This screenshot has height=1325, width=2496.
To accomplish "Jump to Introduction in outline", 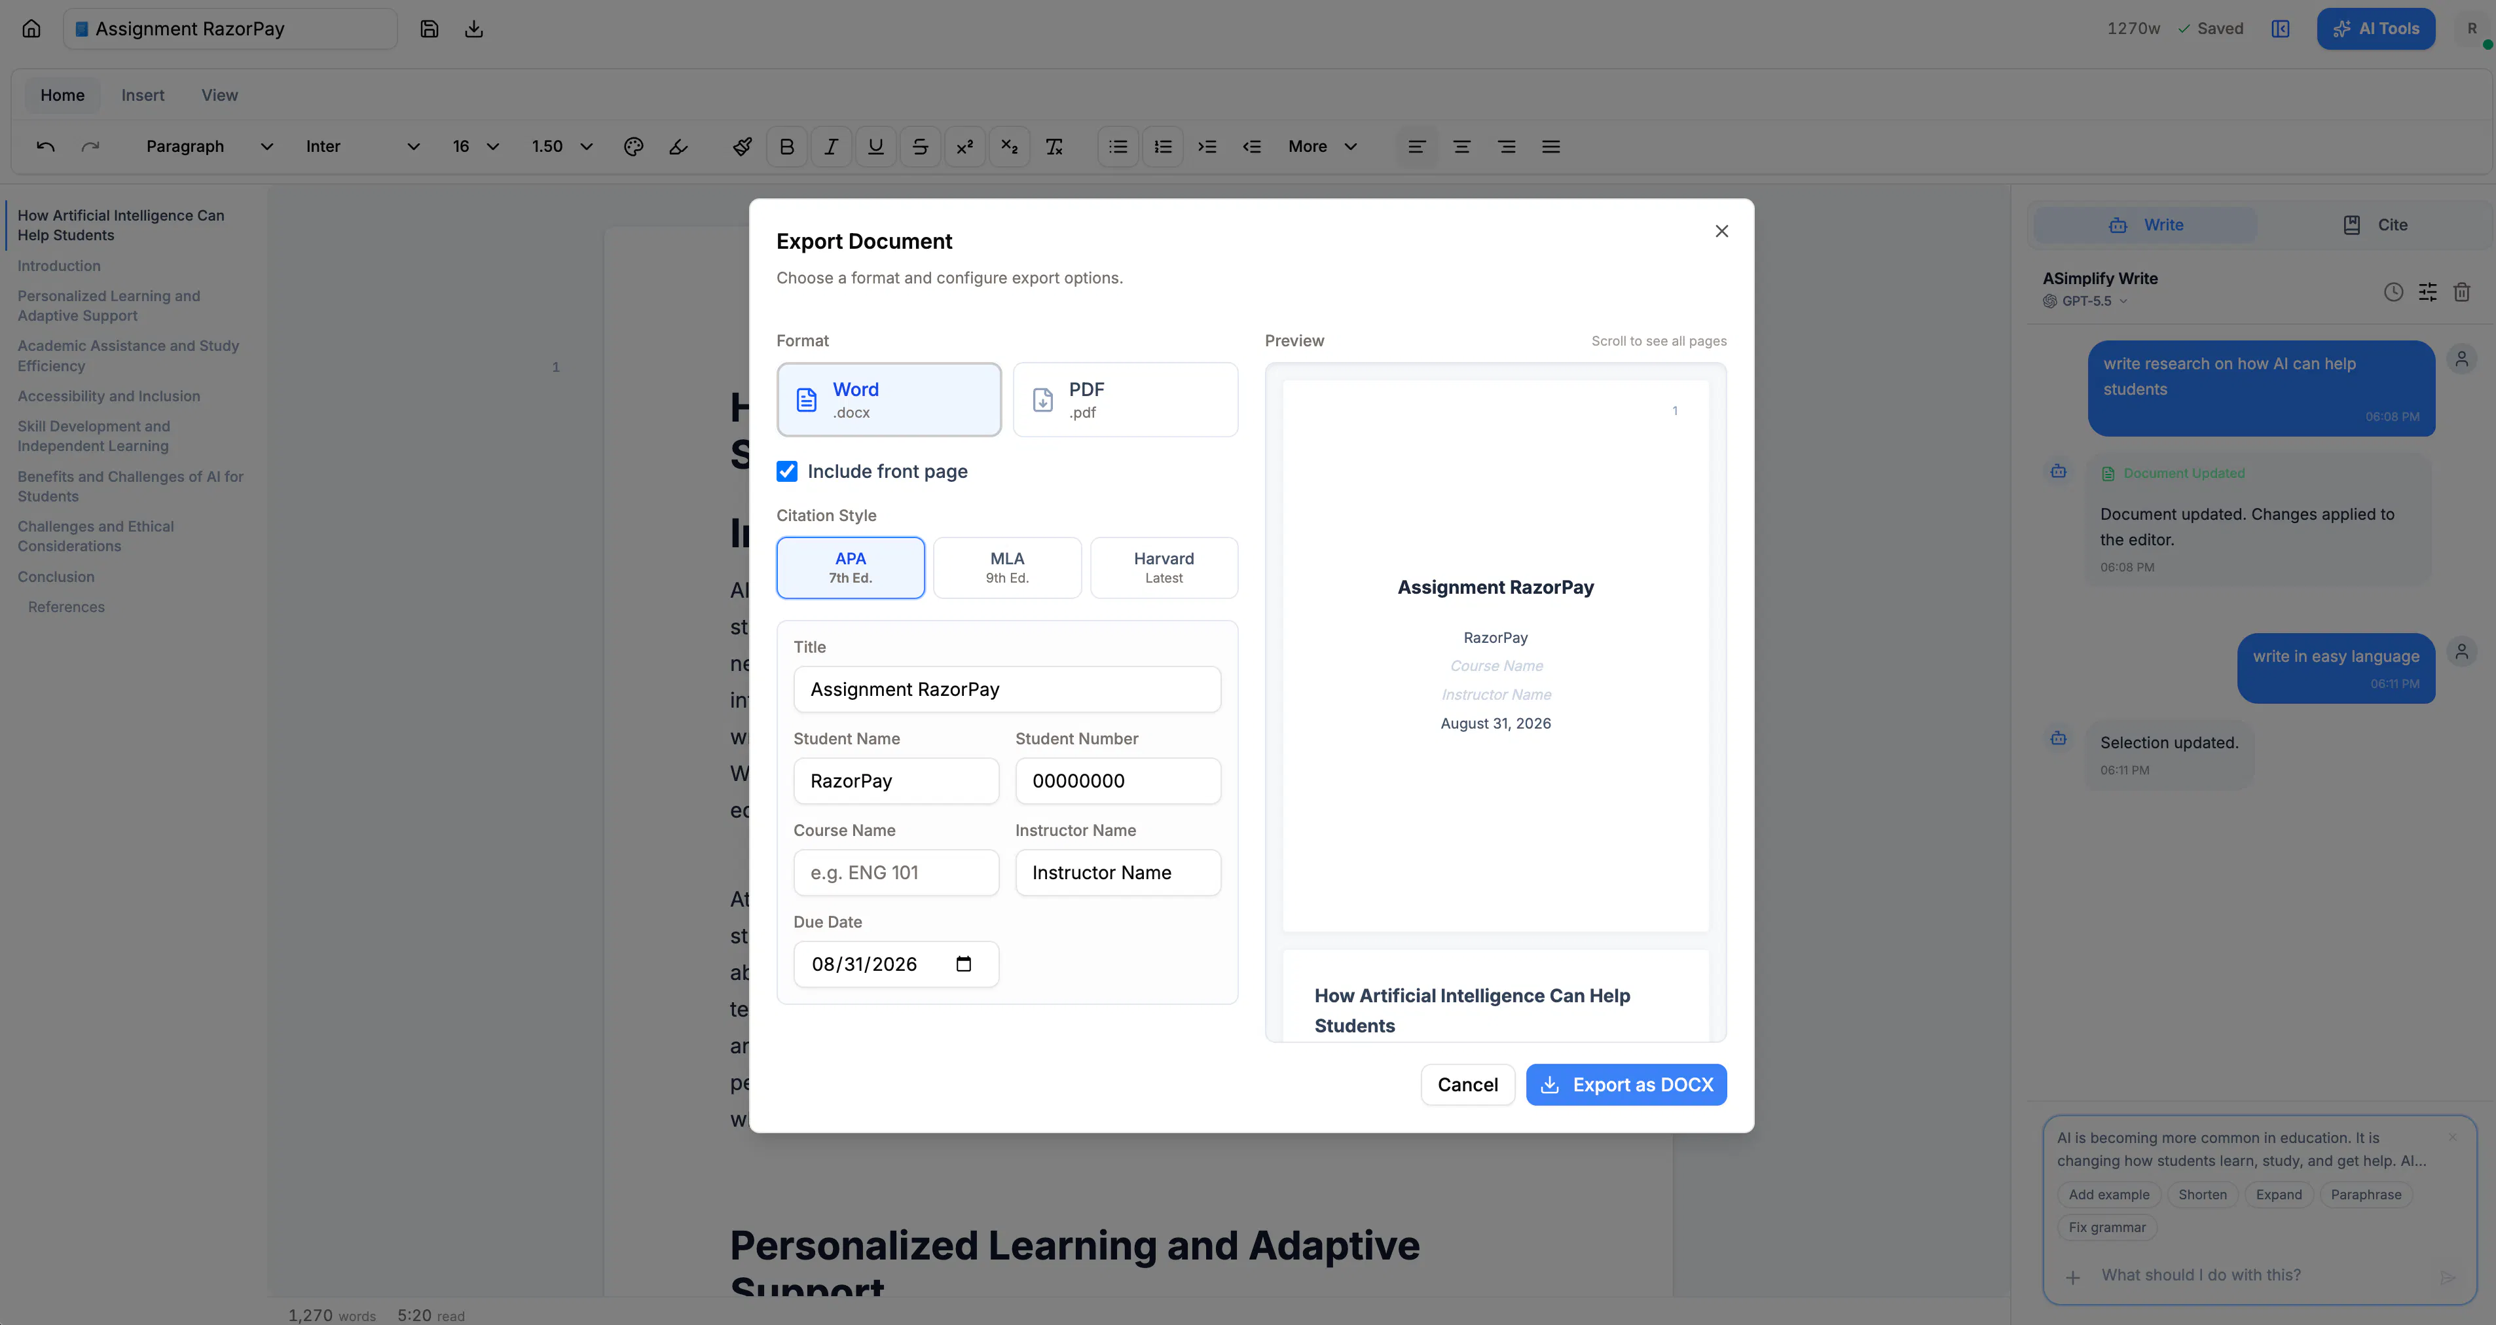I will pyautogui.click(x=59, y=265).
